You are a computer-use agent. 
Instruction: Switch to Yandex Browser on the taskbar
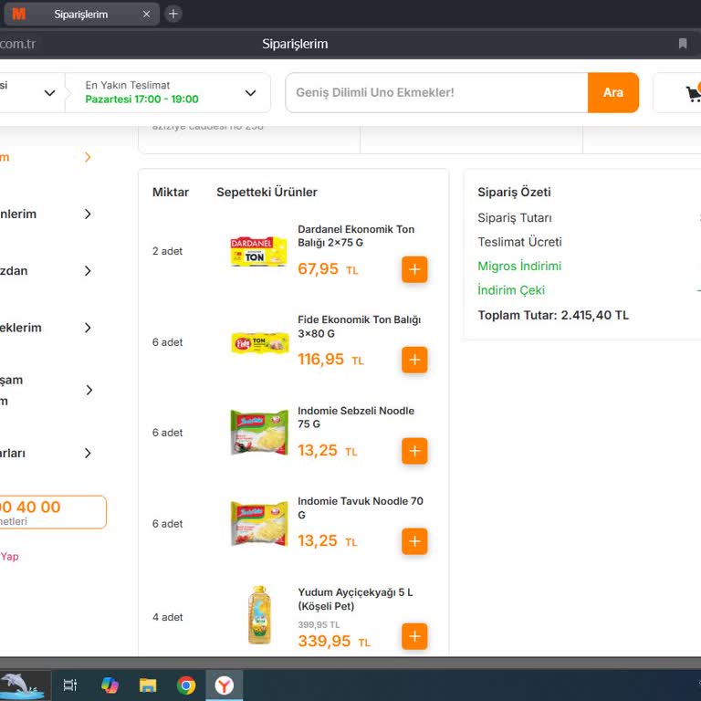coord(224,685)
